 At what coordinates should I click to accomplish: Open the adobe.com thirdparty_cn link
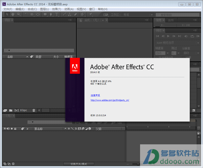110,100
